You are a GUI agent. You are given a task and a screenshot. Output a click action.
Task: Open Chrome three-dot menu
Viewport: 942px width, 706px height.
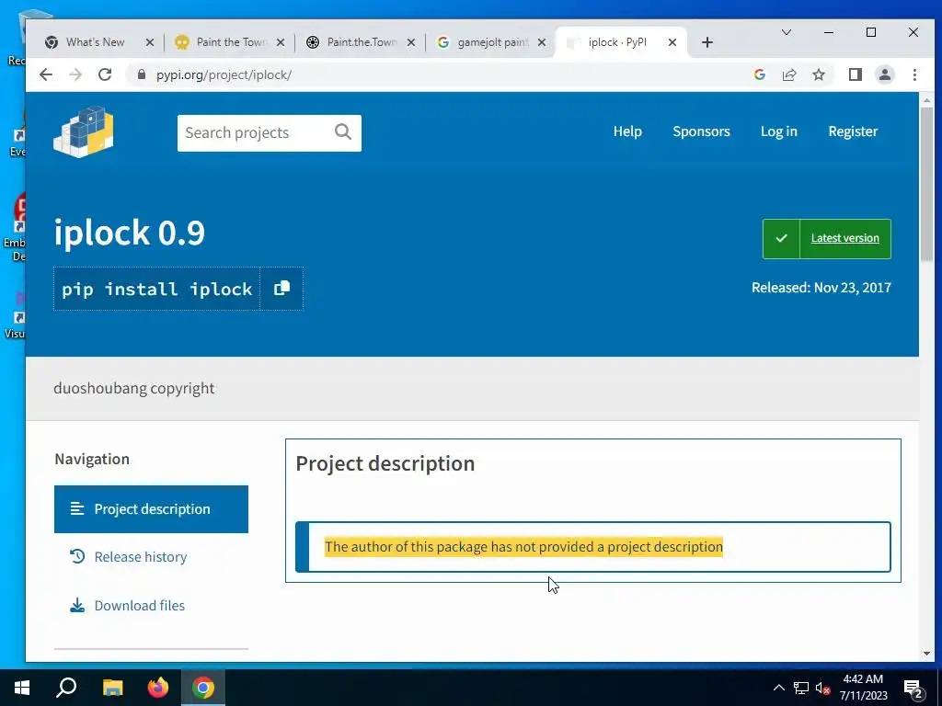[914, 74]
